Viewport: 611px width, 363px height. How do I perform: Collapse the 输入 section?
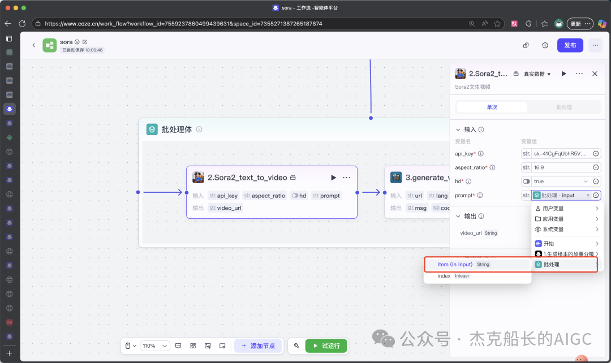[458, 129]
